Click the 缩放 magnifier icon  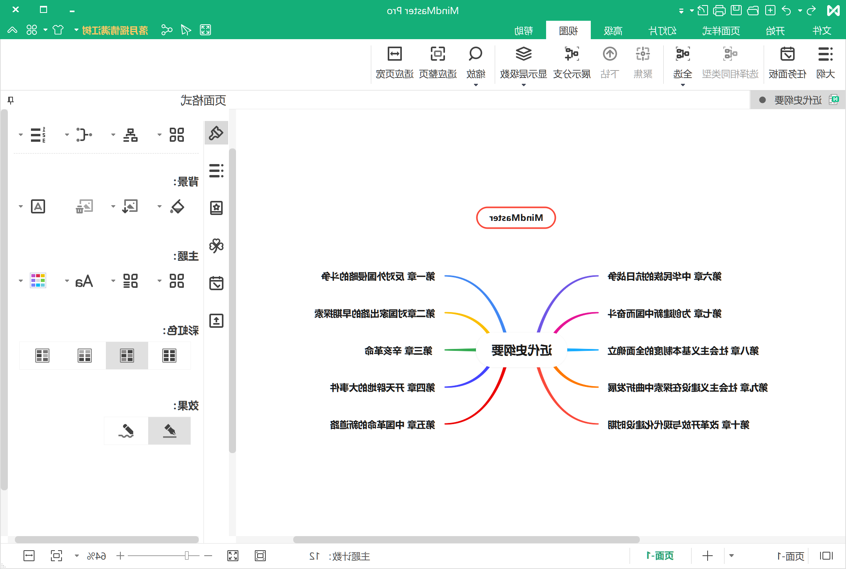[x=476, y=54]
